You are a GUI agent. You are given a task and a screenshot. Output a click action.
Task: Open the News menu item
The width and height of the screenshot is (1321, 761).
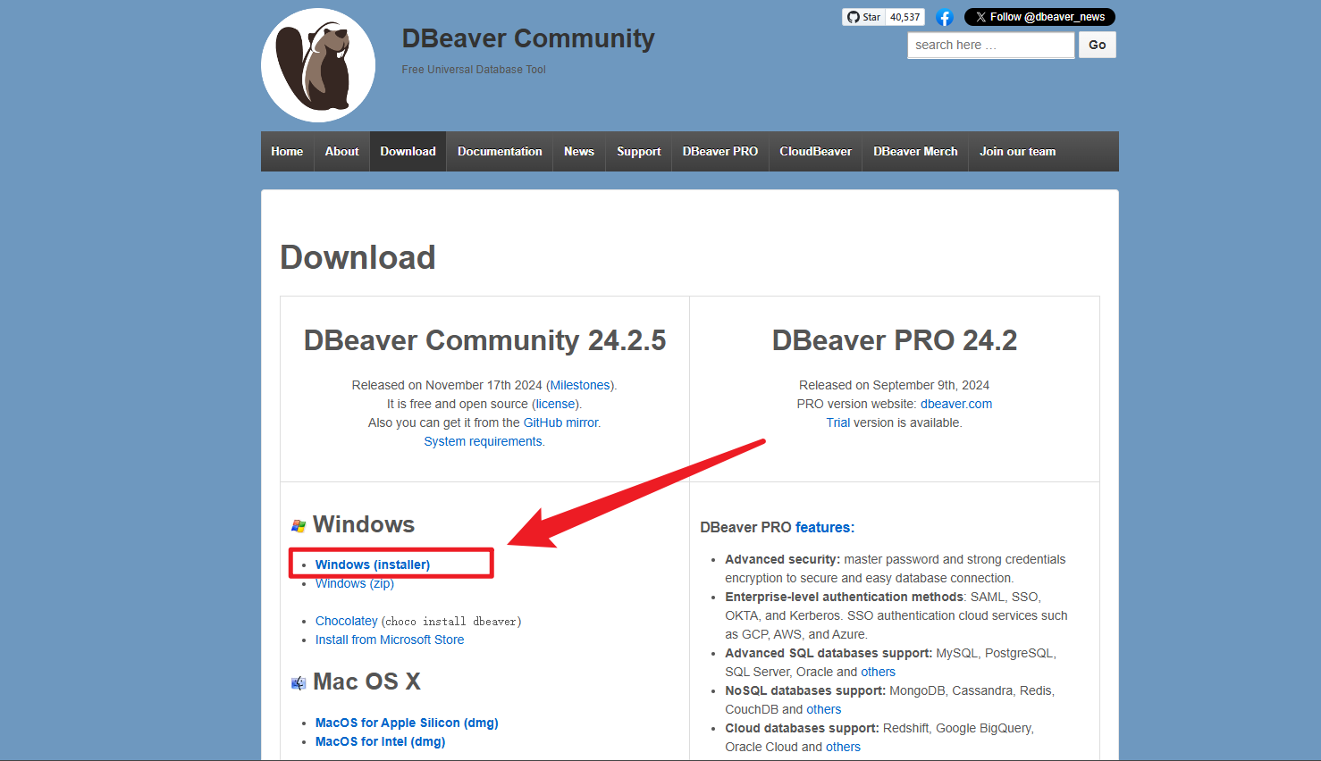579,151
